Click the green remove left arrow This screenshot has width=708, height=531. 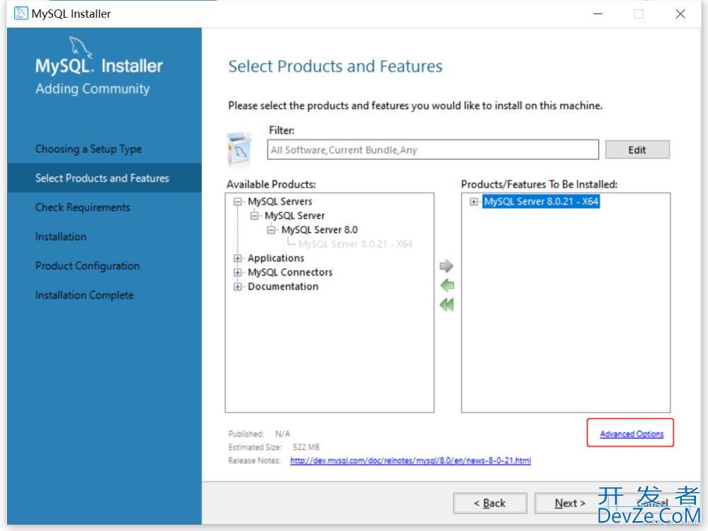pyautogui.click(x=447, y=285)
